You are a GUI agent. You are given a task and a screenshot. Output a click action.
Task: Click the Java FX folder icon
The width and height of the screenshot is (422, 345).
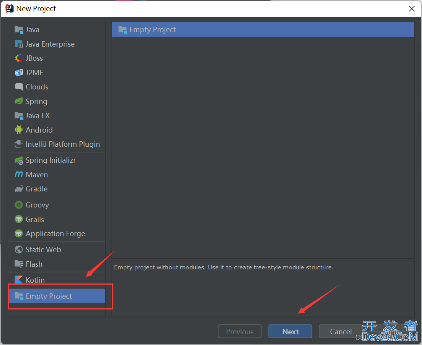coord(19,116)
